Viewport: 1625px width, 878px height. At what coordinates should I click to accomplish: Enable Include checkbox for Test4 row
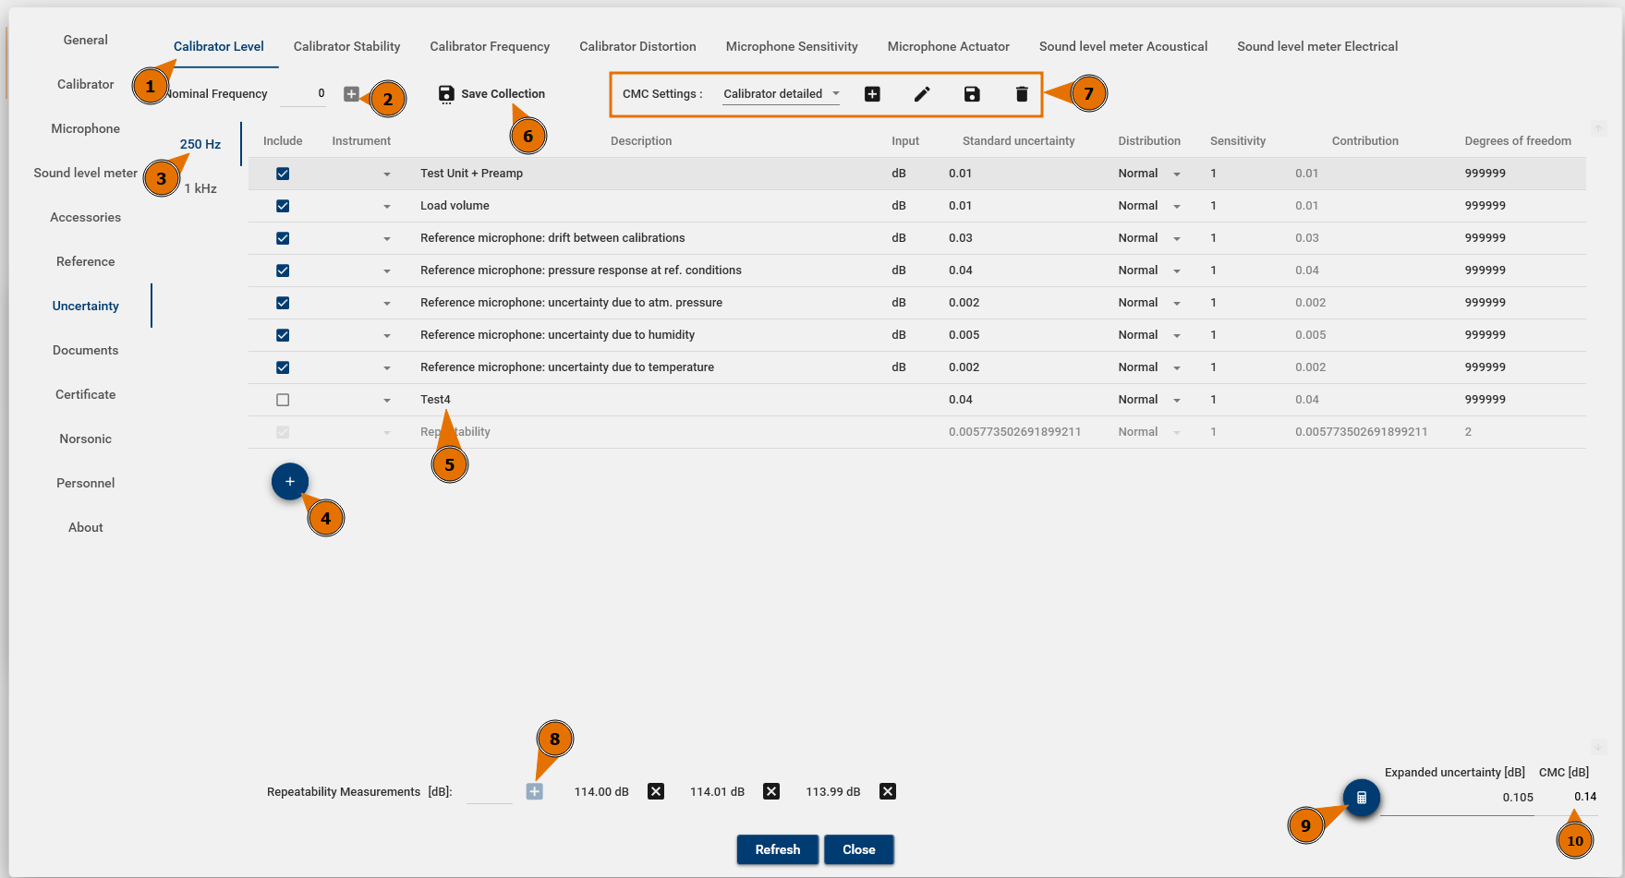click(x=283, y=400)
